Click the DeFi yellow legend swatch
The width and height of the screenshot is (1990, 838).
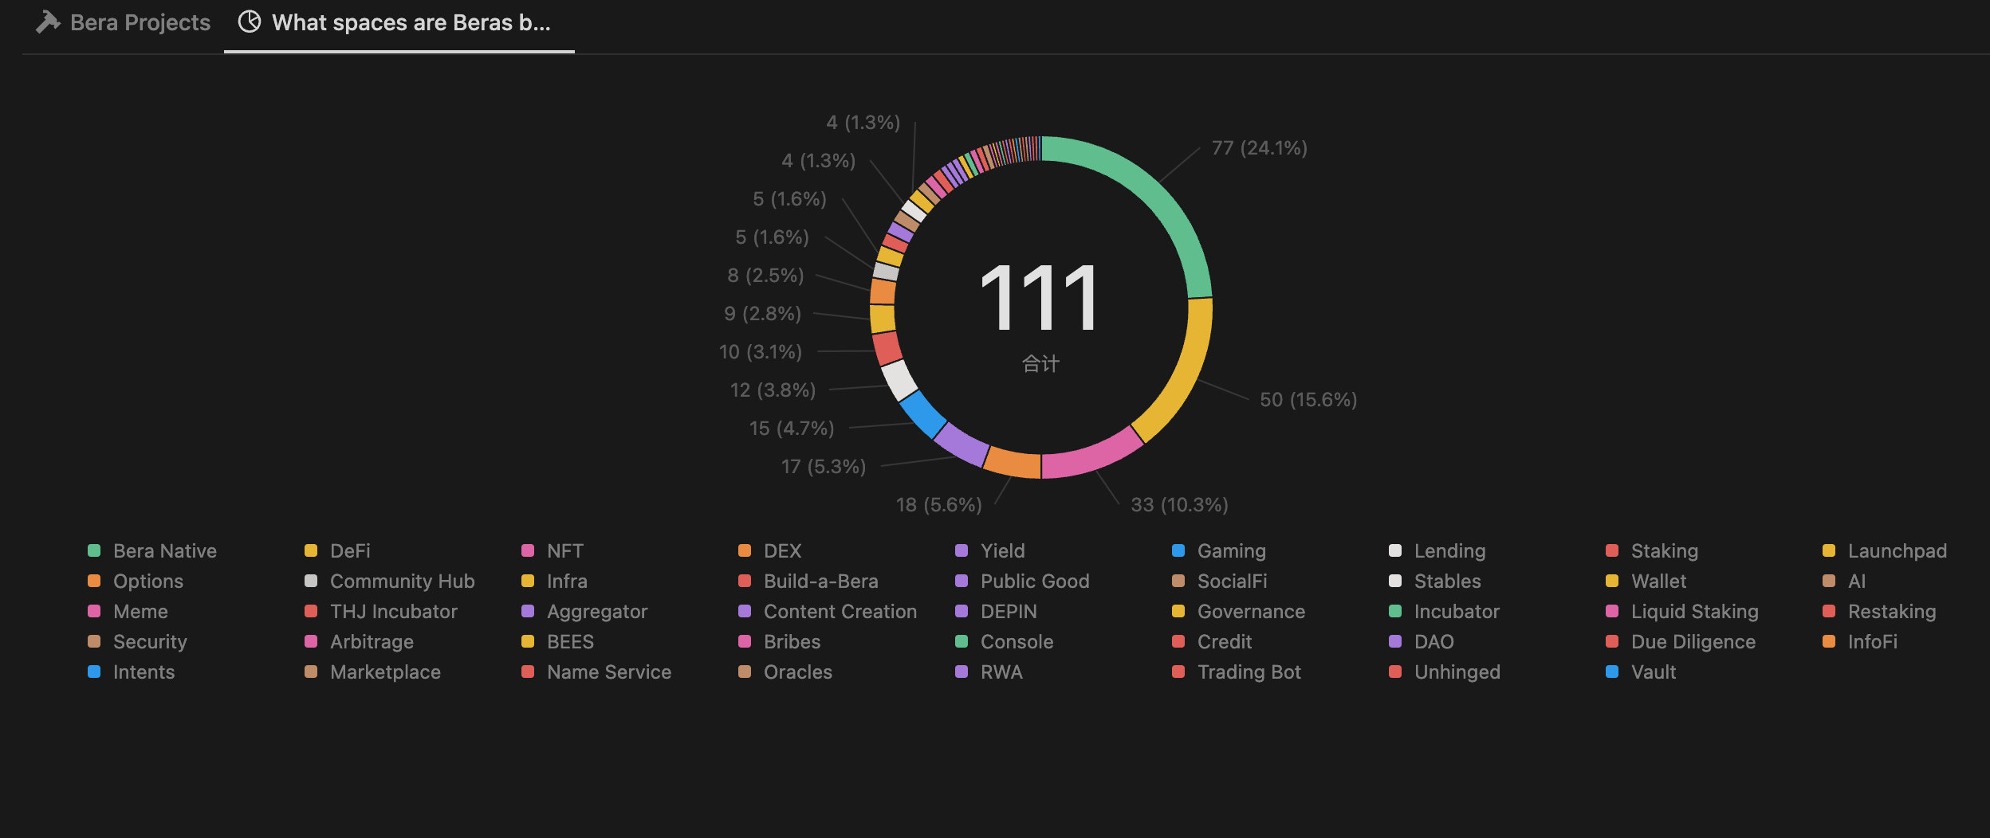(x=311, y=550)
